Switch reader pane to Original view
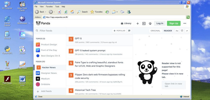Viewport: 210px width, 100px height. [x=155, y=31]
